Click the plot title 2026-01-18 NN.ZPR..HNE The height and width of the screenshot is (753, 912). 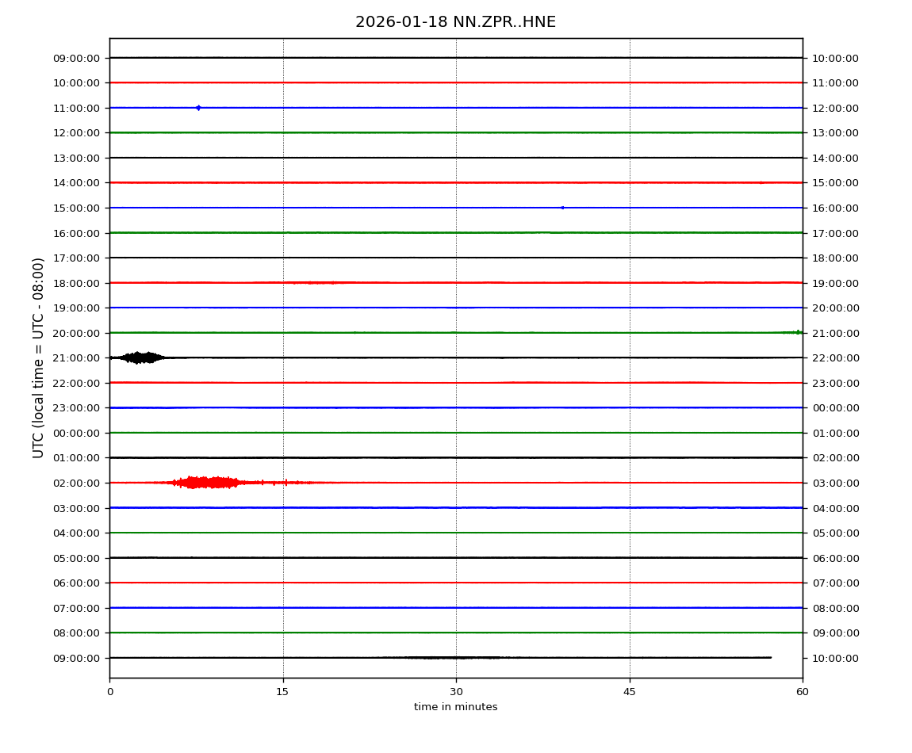pyautogui.click(x=455, y=22)
